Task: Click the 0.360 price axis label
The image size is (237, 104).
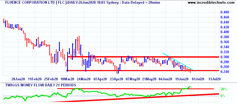Action: (x=225, y=42)
